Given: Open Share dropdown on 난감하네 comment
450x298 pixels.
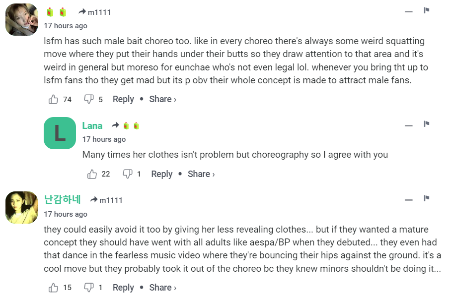Looking at the screenshot, I should coord(162,288).
